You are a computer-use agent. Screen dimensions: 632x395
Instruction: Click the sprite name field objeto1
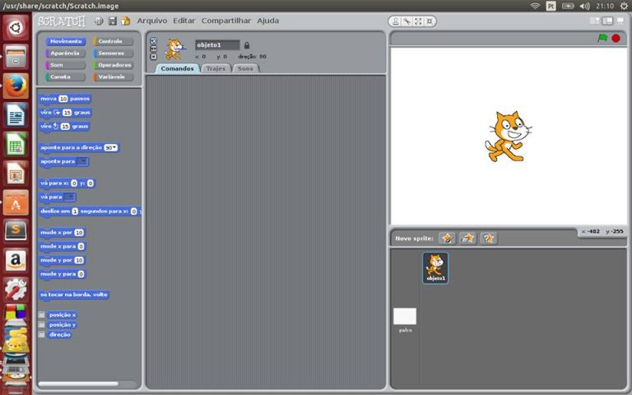click(217, 44)
